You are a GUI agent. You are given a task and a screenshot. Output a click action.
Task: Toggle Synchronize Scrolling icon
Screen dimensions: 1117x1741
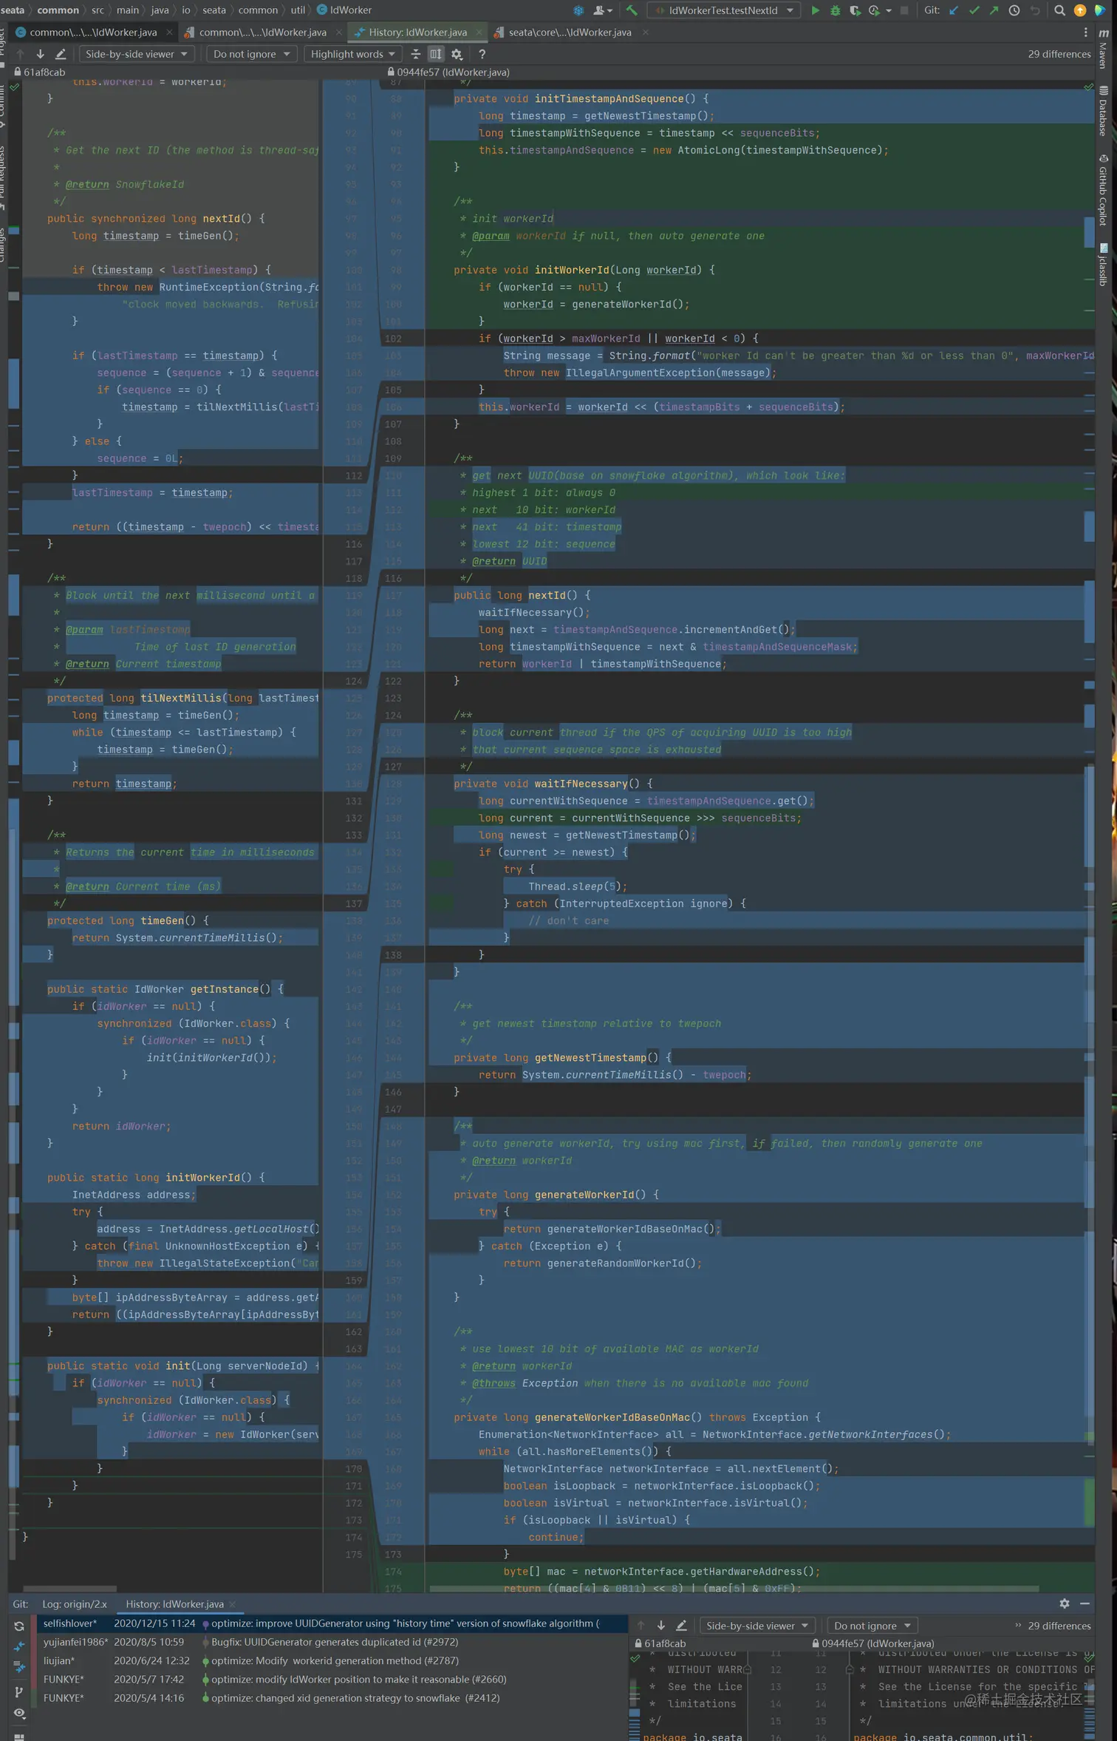click(x=436, y=54)
